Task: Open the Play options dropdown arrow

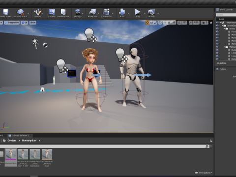Action: pyautogui.click(x=145, y=13)
